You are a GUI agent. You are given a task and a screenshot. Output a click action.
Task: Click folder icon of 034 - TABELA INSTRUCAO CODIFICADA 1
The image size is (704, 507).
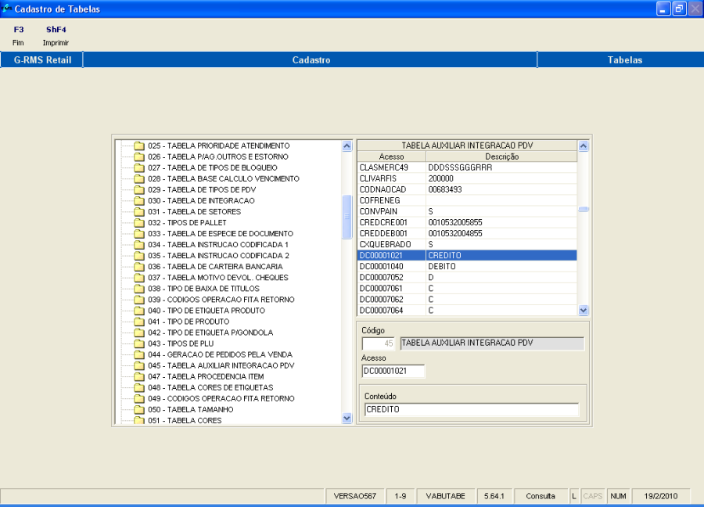139,245
